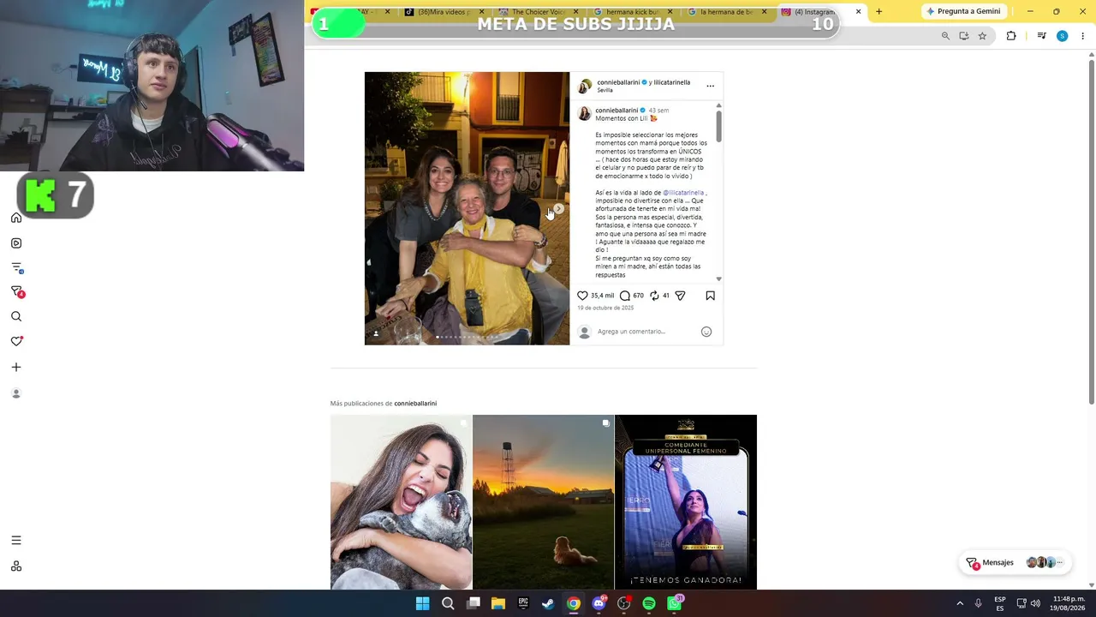This screenshot has height=617, width=1096.
Task: Share the post with the send icon
Action: [x=680, y=296]
